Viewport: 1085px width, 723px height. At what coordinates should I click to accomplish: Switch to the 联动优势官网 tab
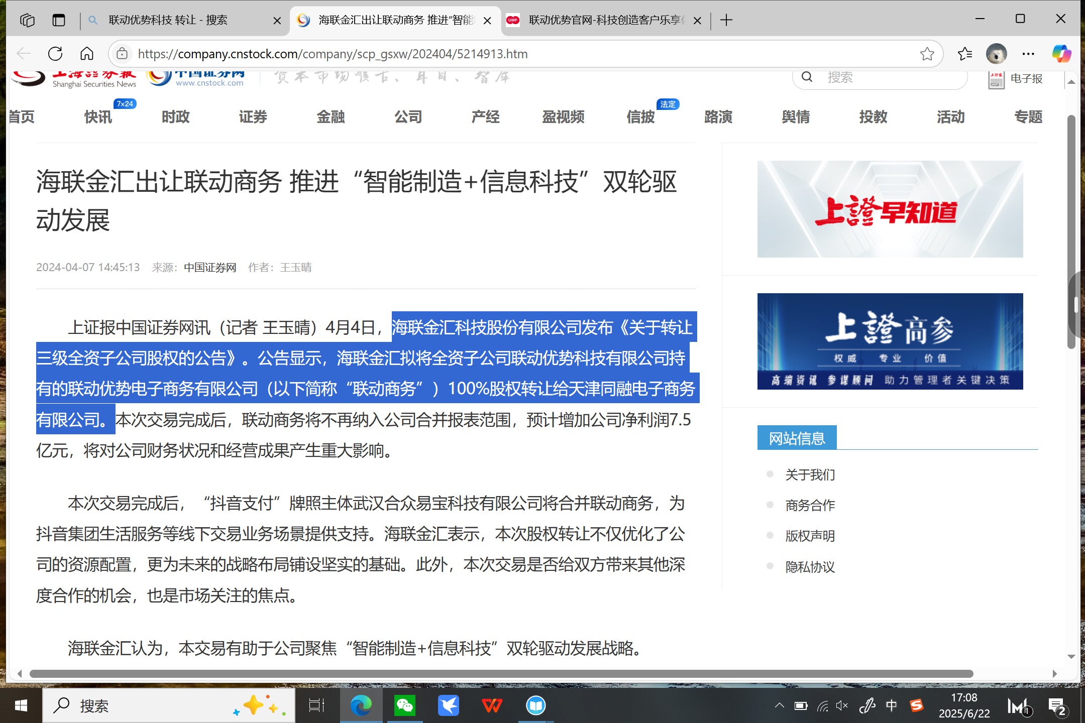[605, 20]
